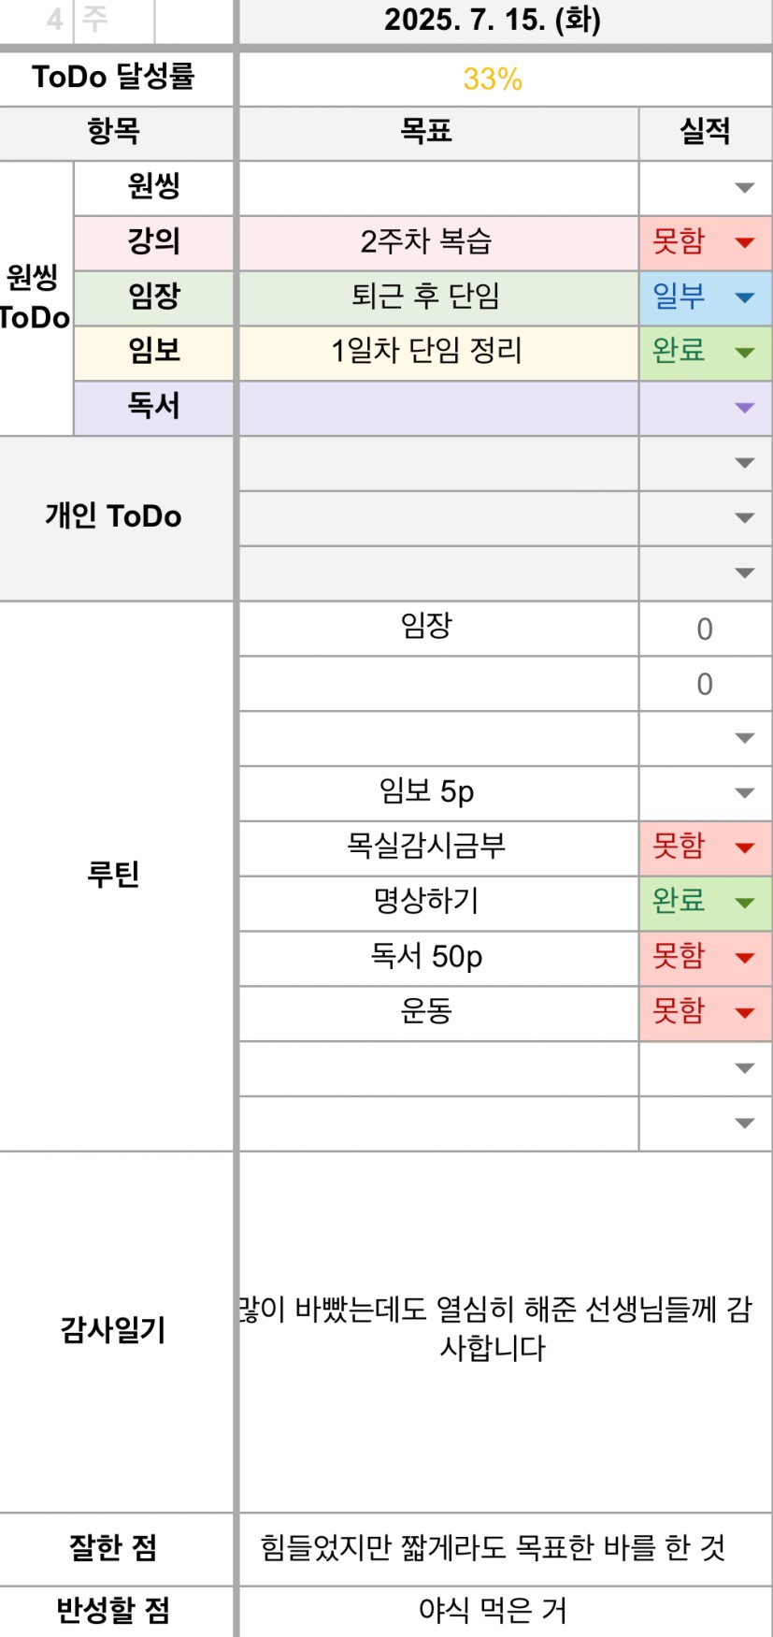Open the 못함 dropdown for 목실감시금부
This screenshot has height=1637, width=773.
point(706,848)
